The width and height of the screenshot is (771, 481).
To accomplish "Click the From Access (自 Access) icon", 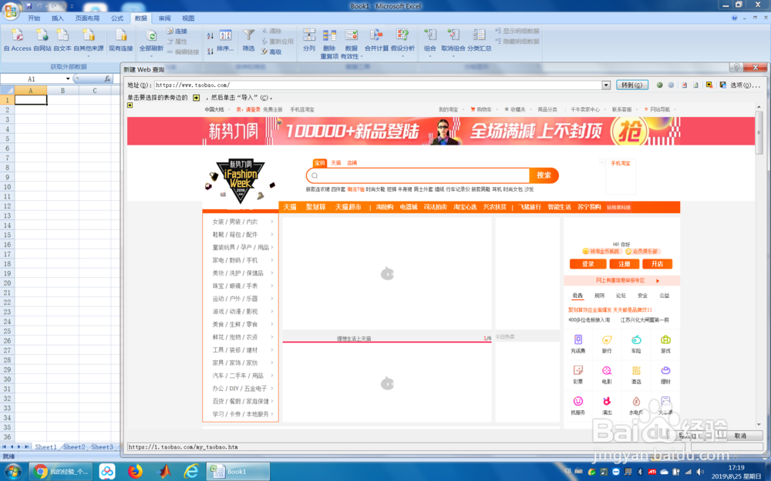I will (x=17, y=35).
